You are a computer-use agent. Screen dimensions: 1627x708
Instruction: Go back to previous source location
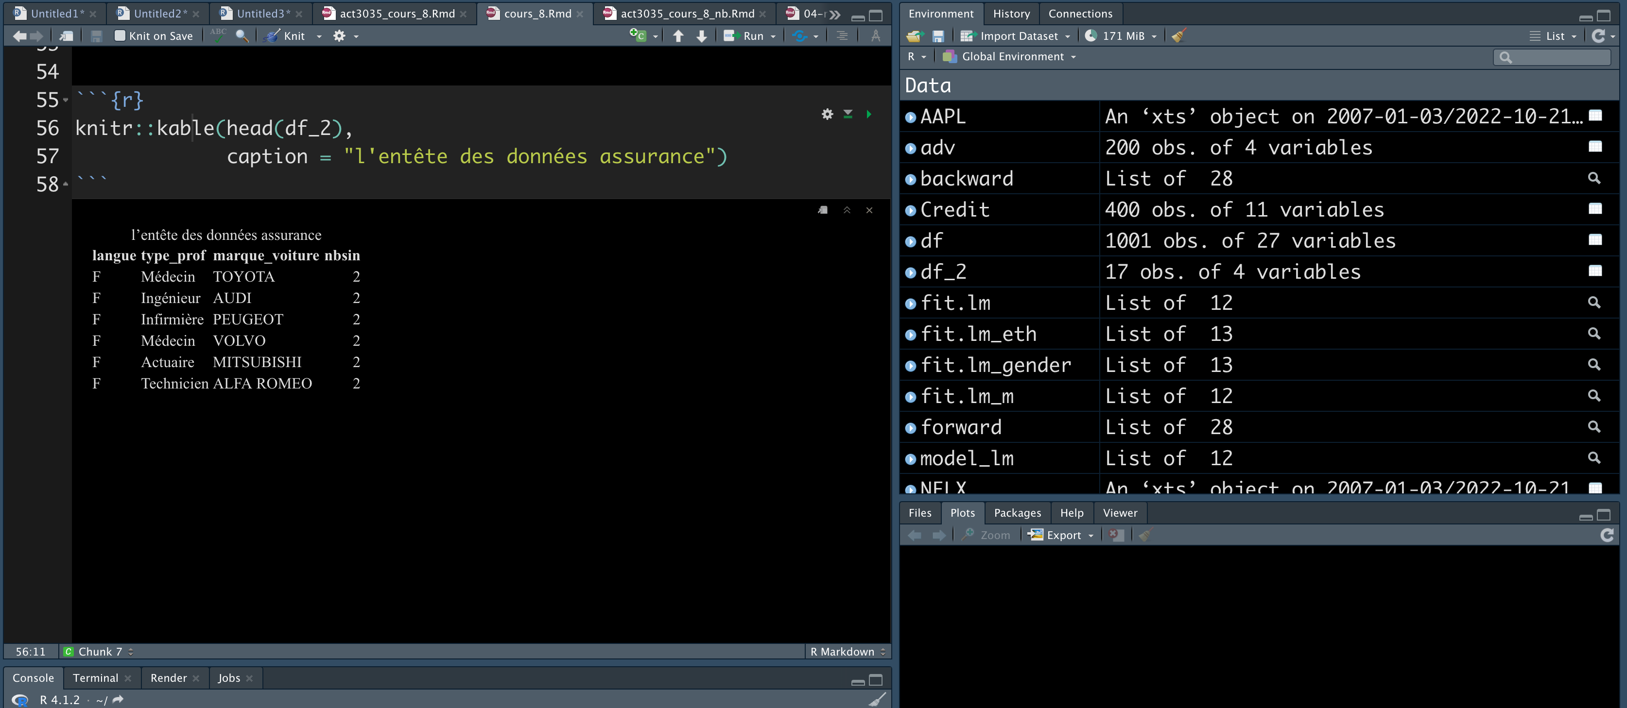19,36
